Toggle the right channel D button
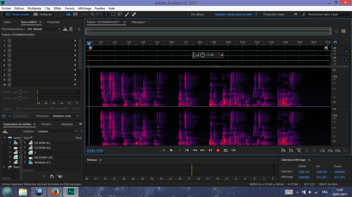The image size is (352, 197). tap(346, 61)
